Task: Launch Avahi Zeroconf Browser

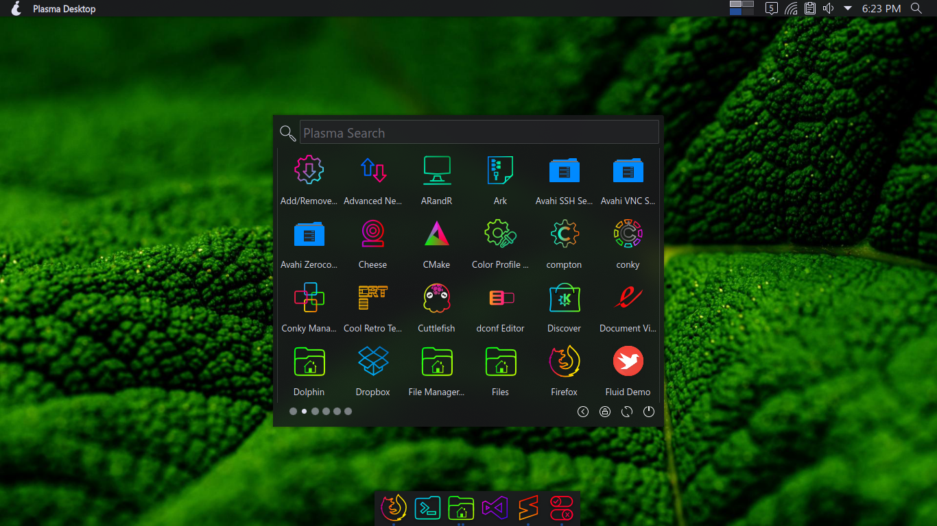Action: [x=309, y=234]
